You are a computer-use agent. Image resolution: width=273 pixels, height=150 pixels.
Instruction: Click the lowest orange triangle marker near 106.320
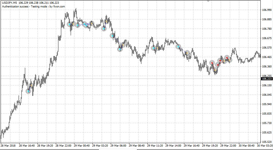[215, 70]
